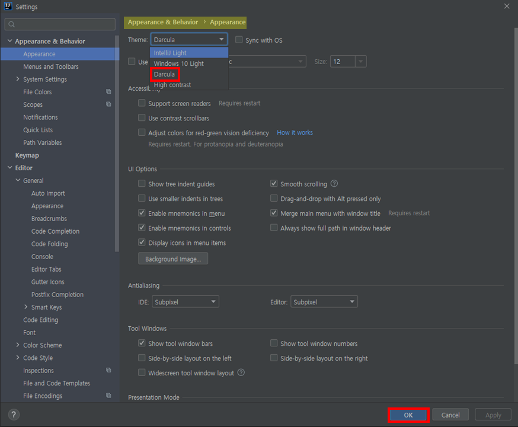Screen dimensions: 518x427
Task: Disable Smooth scrolling checkbox
Action: 274,183
